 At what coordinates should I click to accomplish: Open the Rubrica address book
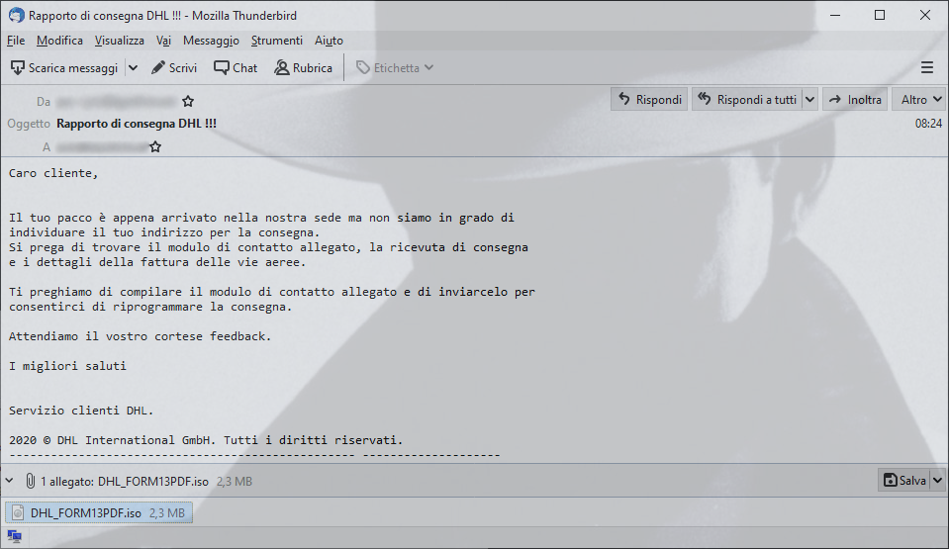click(x=303, y=68)
